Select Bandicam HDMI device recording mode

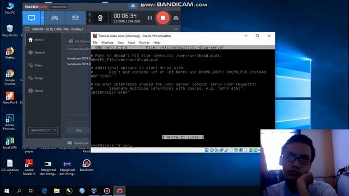[75, 18]
